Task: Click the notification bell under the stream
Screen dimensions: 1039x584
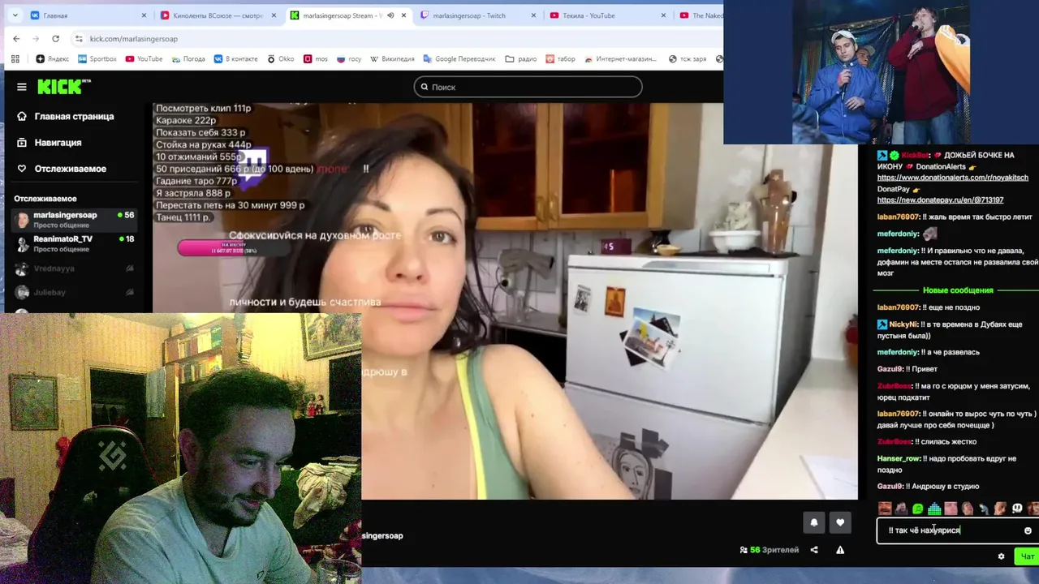Action: [814, 522]
